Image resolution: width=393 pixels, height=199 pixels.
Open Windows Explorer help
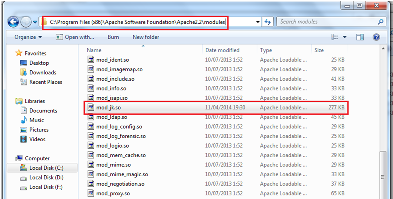376,37
